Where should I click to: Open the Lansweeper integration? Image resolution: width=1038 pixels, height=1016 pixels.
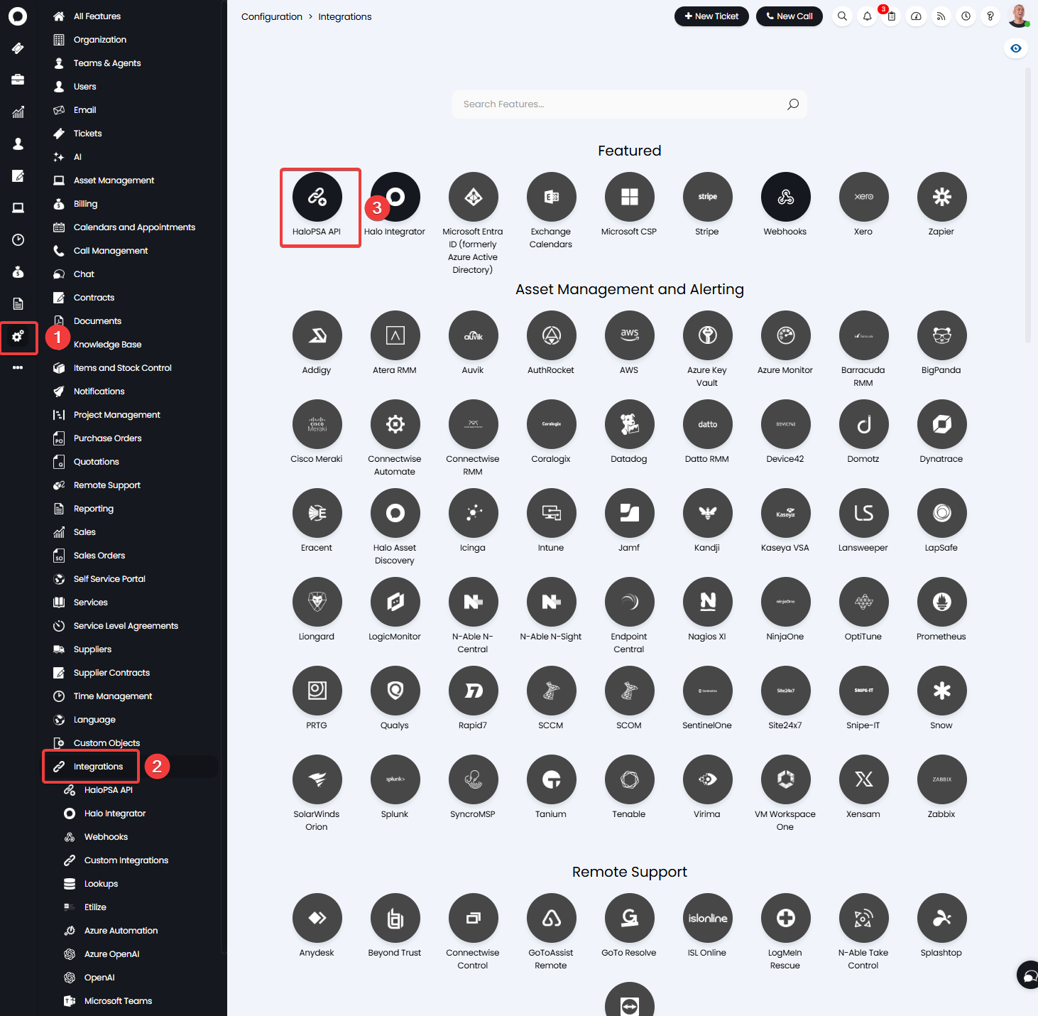[864, 513]
